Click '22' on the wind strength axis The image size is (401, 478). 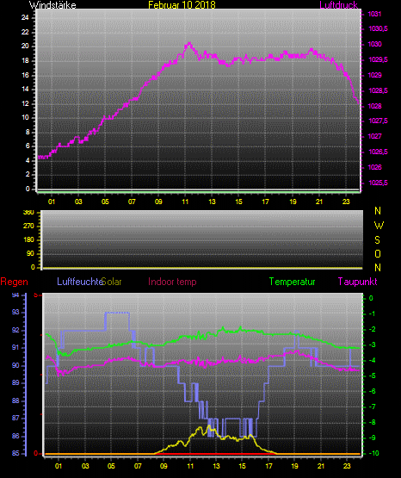click(x=25, y=32)
